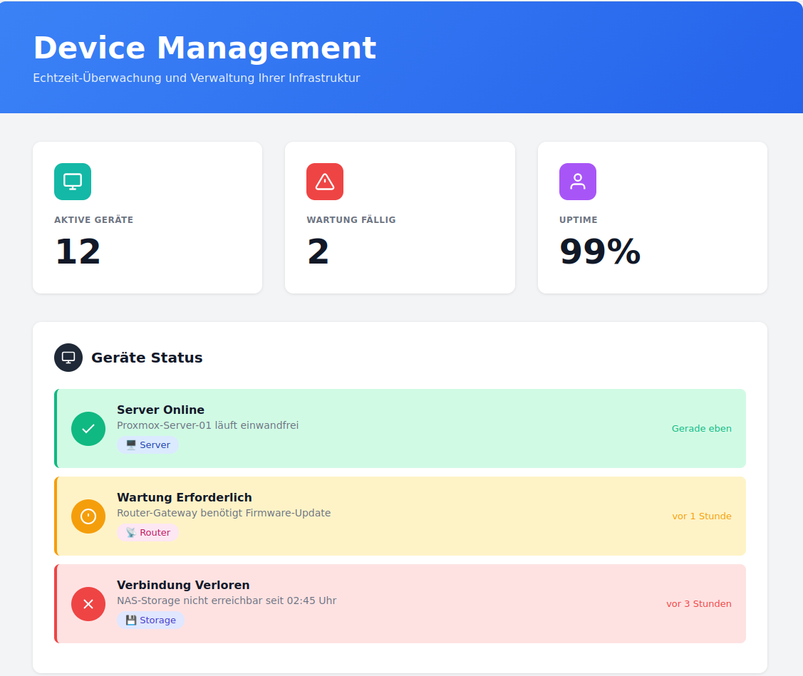The height and width of the screenshot is (676, 803).
Task: Collapse the Verbindung Verloren entry
Action: point(399,603)
